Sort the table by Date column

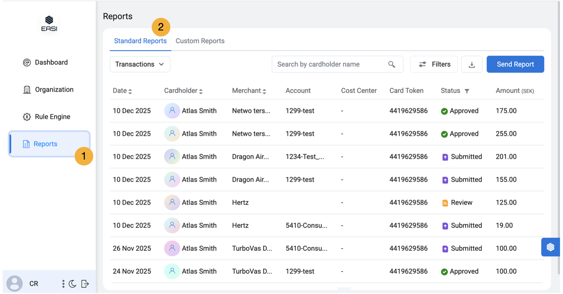click(130, 91)
